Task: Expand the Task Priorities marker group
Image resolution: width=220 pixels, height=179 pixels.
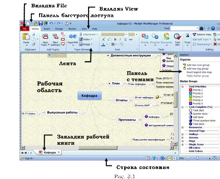Action: tap(183, 87)
